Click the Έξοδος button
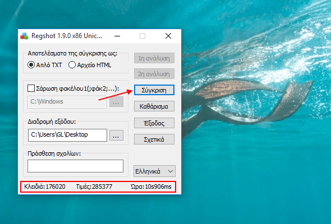This screenshot has height=224, width=331. click(154, 123)
